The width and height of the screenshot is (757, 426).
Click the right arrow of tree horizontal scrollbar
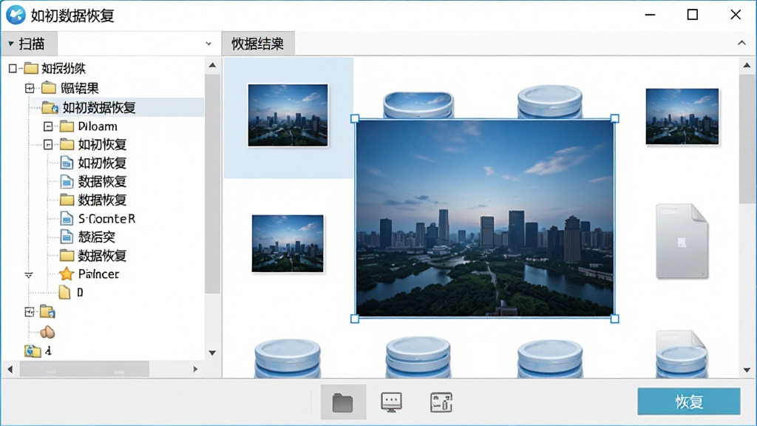[x=195, y=370]
